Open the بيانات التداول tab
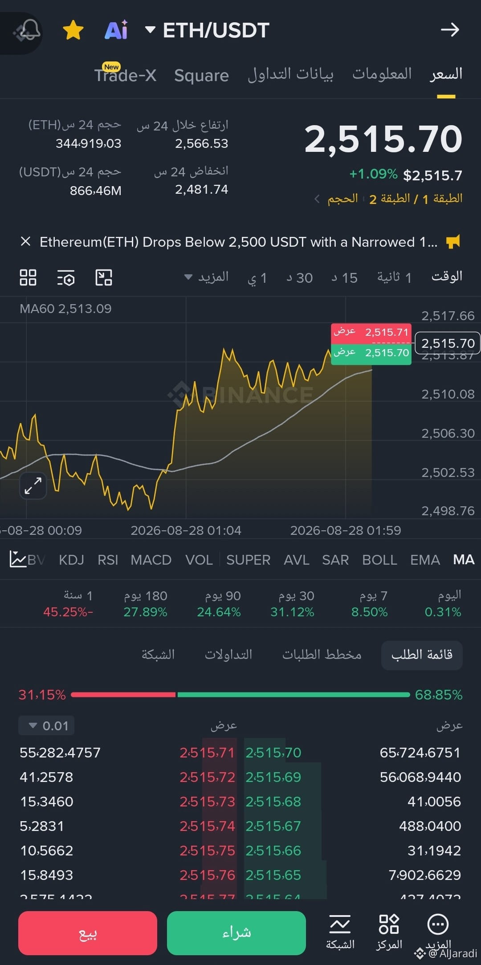The width and height of the screenshot is (481, 965). tap(290, 74)
